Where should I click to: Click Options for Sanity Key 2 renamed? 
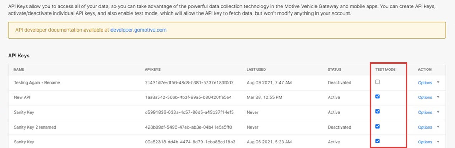[425, 127]
